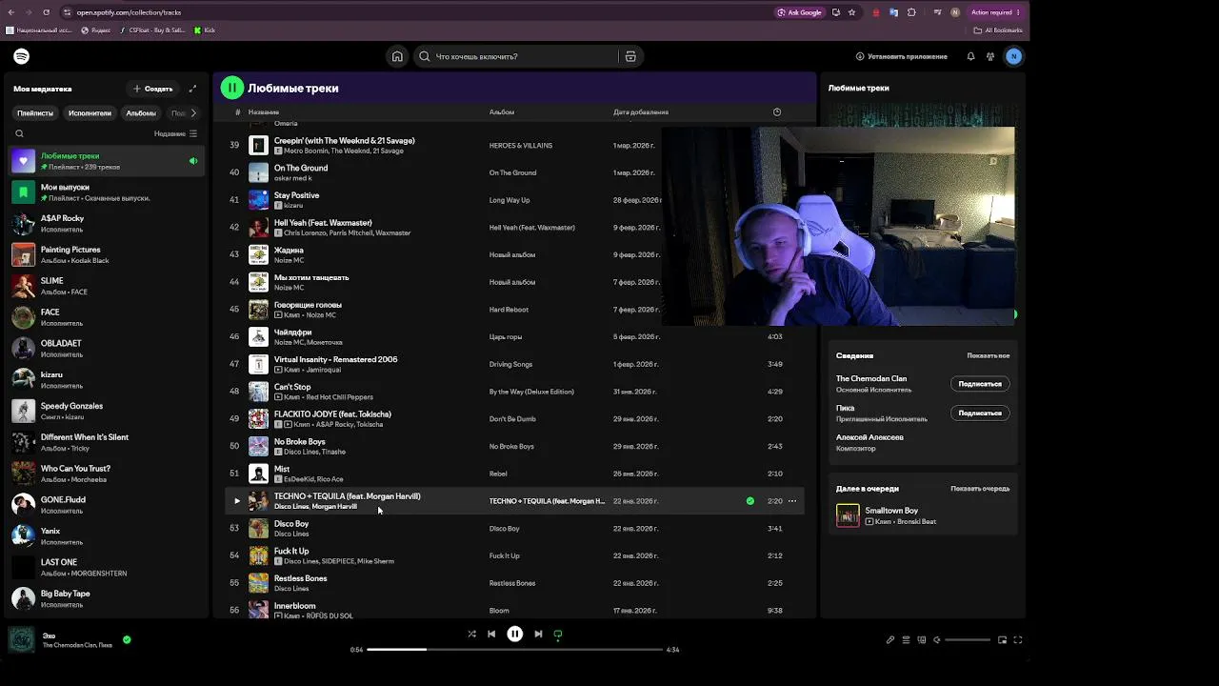Viewport: 1219px width, 686px height.
Task: Bookmark this page with the star
Action: 851,12
